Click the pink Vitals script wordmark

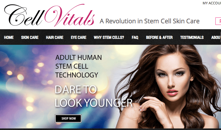click(x=69, y=15)
